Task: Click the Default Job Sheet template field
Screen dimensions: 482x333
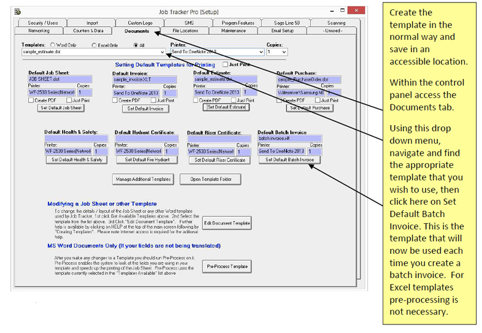Action: (60, 79)
